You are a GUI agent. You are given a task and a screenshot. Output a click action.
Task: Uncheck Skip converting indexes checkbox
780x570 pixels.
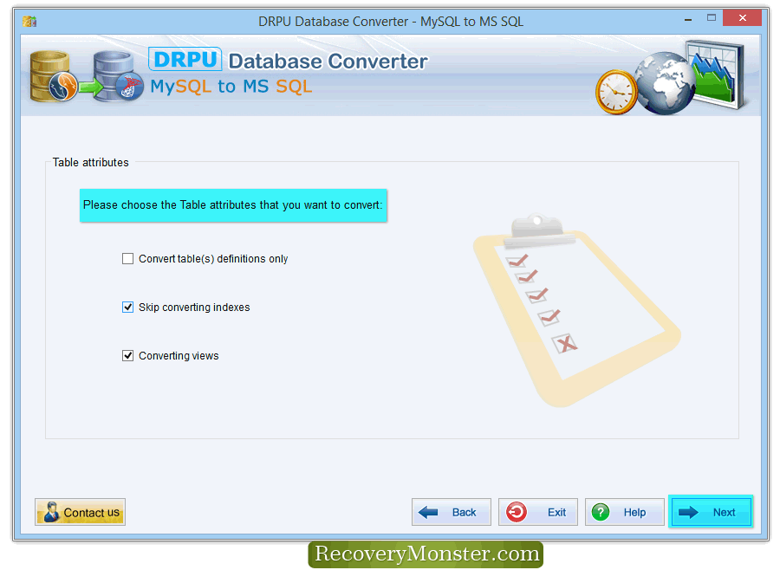(128, 307)
